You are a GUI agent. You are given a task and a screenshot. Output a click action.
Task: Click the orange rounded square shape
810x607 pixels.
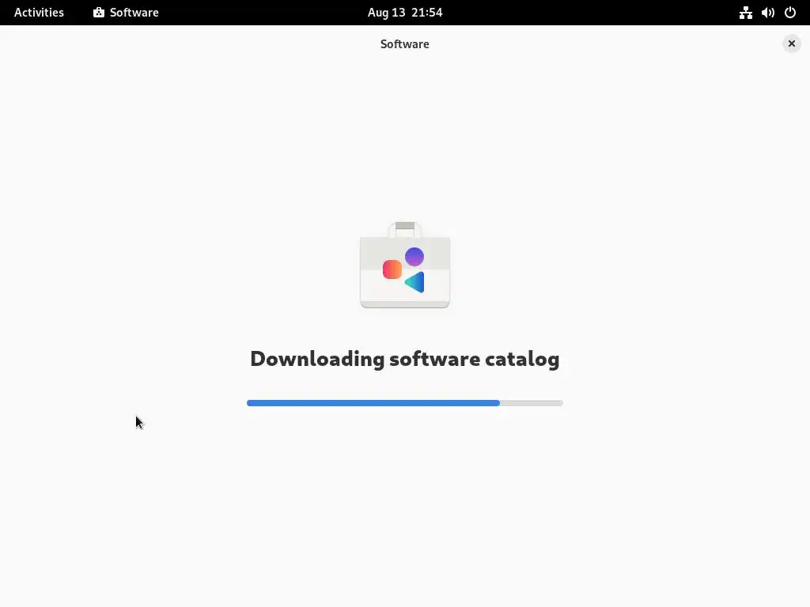(392, 270)
